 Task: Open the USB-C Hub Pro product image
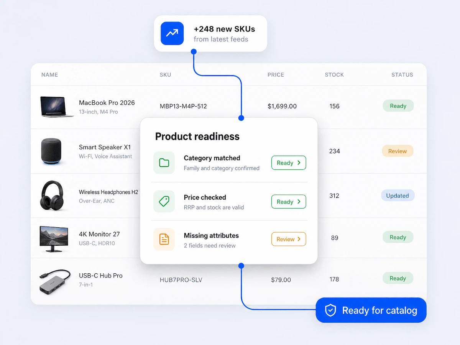pyautogui.click(x=55, y=282)
